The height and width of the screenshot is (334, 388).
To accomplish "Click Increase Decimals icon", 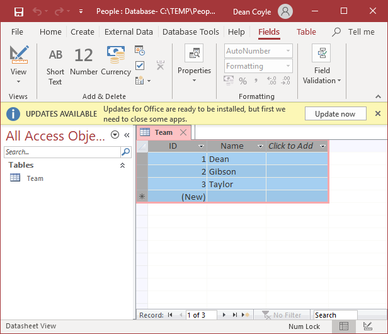I will (271, 81).
